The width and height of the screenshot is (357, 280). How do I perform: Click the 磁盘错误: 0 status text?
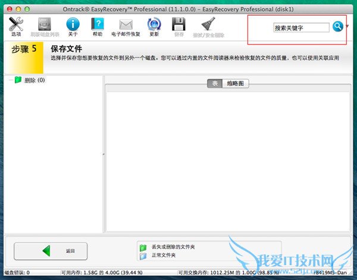point(17,272)
